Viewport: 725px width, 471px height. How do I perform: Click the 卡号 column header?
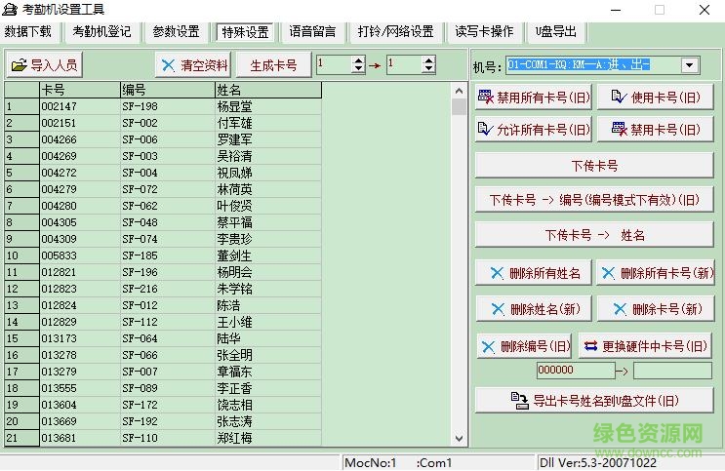80,90
